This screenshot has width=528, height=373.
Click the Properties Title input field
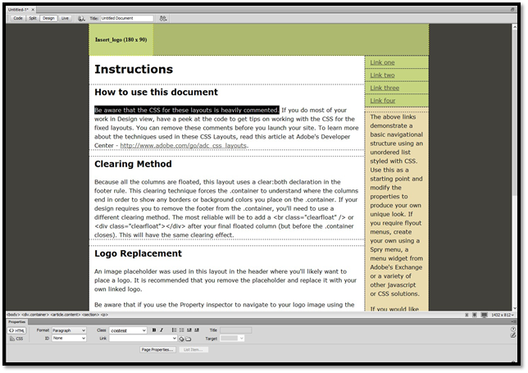236,330
